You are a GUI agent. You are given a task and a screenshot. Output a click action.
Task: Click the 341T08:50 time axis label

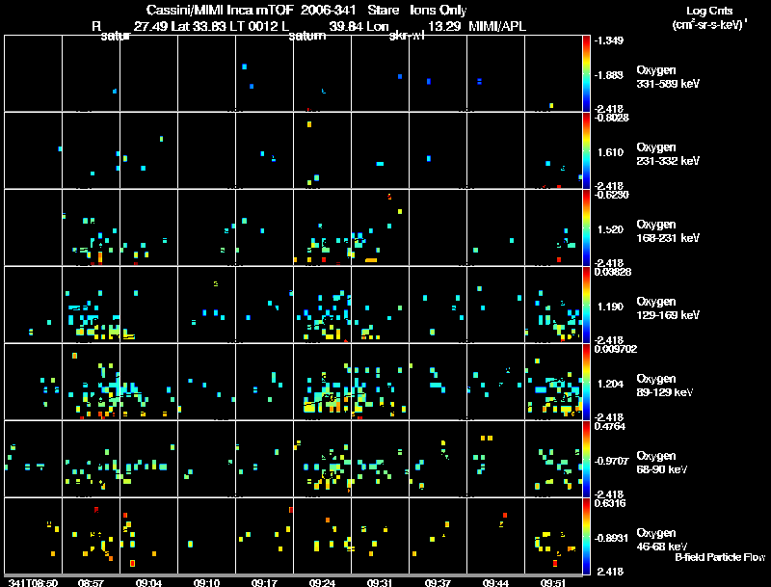[x=33, y=582]
